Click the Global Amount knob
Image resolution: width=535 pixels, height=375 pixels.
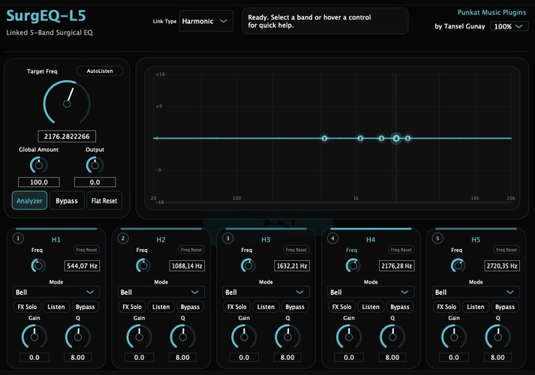[38, 165]
